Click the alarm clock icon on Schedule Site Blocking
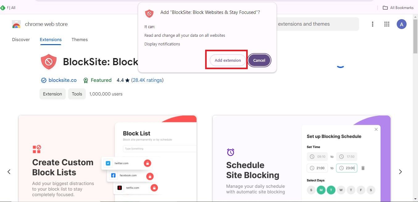Image resolution: width=418 pixels, height=202 pixels. [230, 152]
